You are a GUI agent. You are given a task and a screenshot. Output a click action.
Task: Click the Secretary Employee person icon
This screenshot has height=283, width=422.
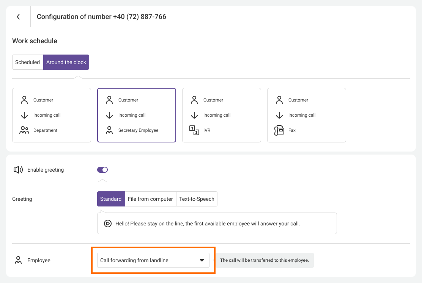click(x=109, y=130)
